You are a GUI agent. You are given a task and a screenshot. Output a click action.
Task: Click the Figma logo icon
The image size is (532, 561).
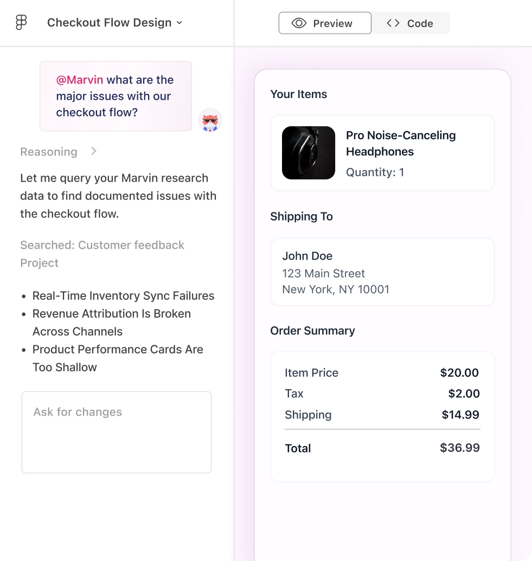(x=21, y=22)
